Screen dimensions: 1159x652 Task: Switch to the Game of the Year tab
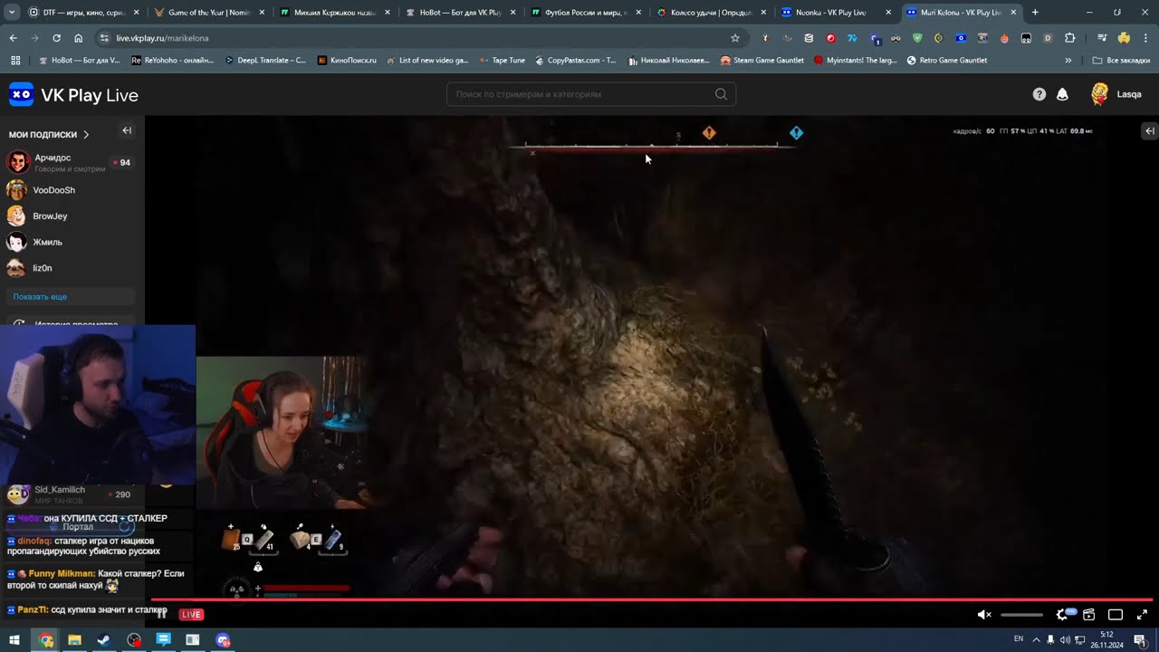(209, 13)
